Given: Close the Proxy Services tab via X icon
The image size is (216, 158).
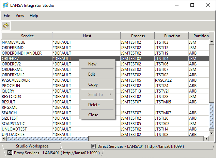Looking at the screenshot, I should coord(9,153).
